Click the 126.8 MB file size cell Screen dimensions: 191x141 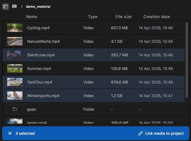point(119,68)
